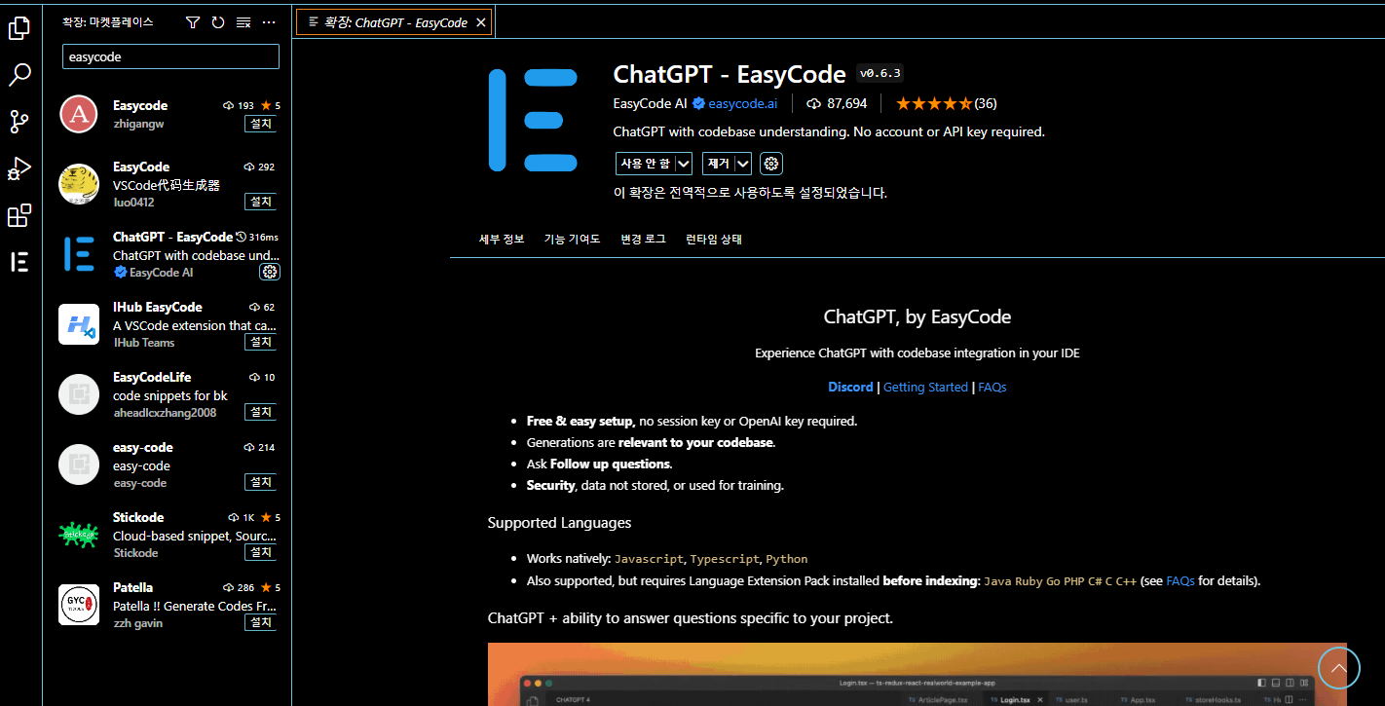Open Source Control view in activity bar
This screenshot has width=1385, height=706.
click(19, 122)
